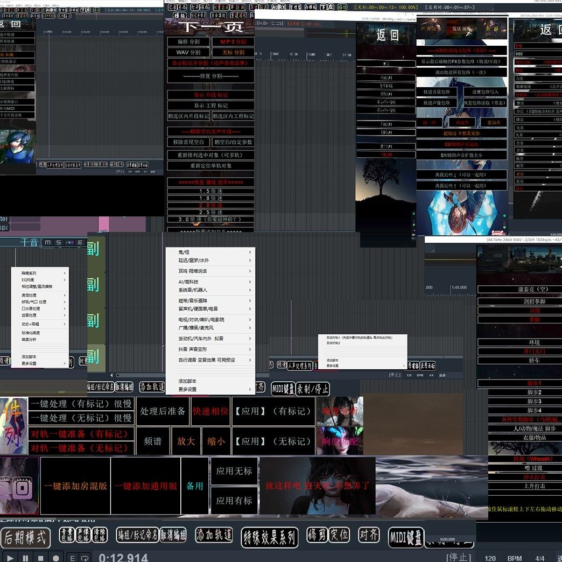Expand the 抖音 声音变形 submenu
This screenshot has width=562, height=562.
click(211, 349)
